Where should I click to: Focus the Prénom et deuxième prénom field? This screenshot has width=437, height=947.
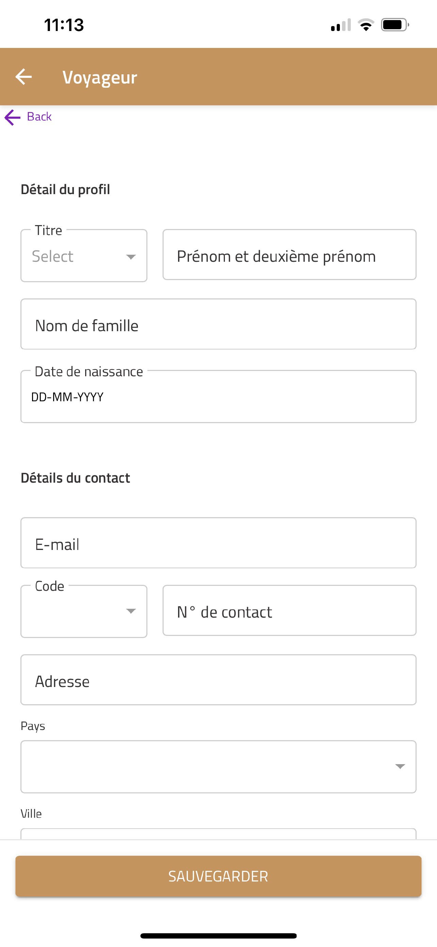pos(289,255)
